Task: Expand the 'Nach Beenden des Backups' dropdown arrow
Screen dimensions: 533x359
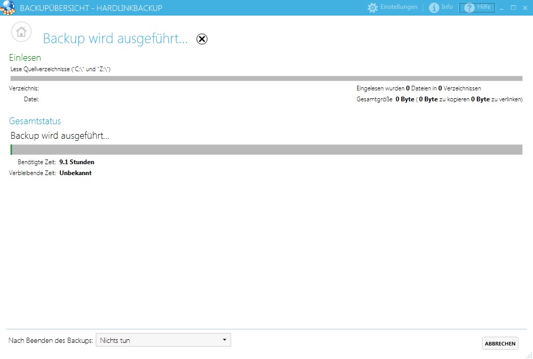Action: click(x=224, y=340)
